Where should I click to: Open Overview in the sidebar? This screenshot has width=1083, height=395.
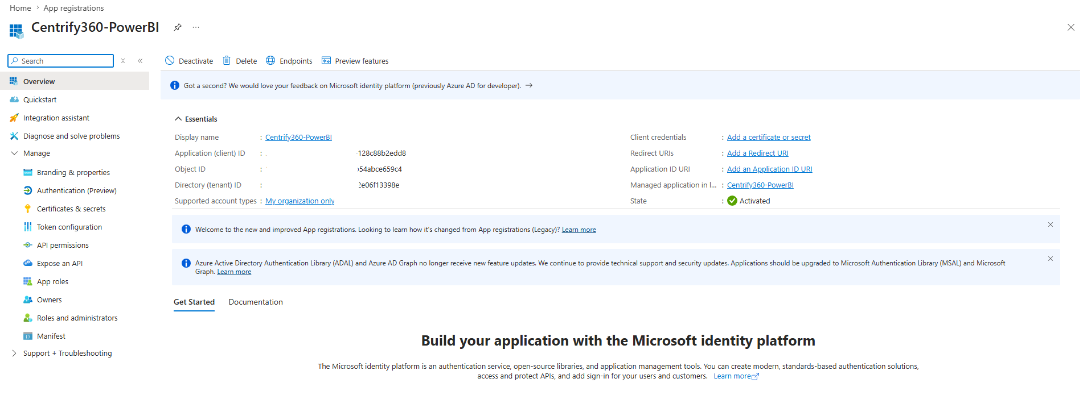tap(75, 81)
